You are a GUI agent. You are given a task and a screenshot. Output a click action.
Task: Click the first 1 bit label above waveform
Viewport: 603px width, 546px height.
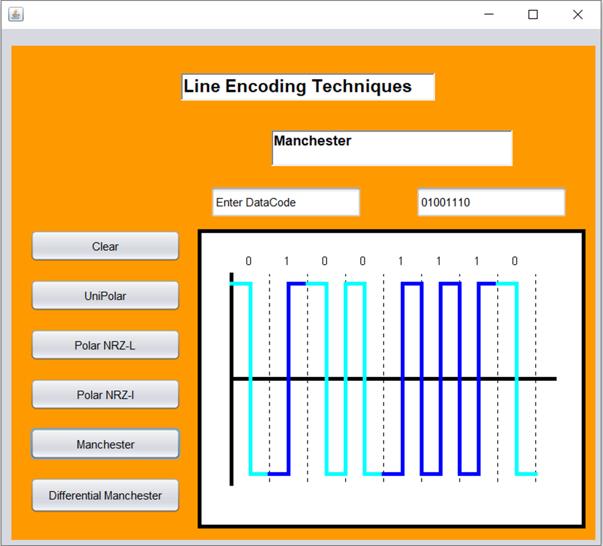[286, 261]
